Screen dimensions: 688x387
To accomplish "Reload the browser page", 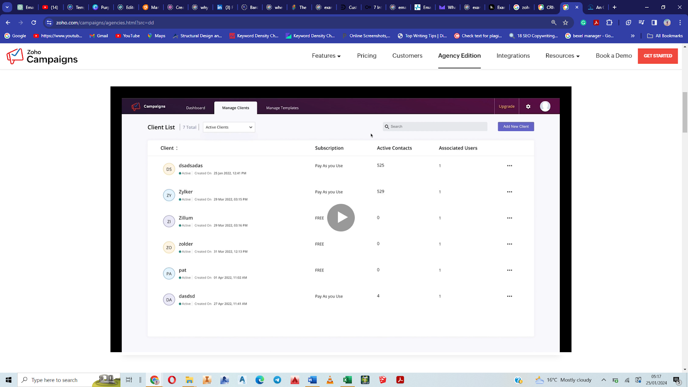I will click(34, 22).
